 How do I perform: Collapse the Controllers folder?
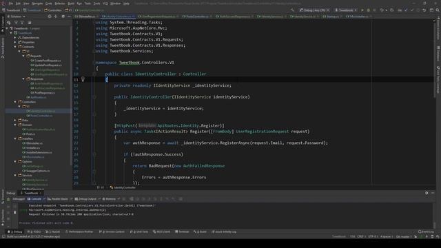point(15,102)
